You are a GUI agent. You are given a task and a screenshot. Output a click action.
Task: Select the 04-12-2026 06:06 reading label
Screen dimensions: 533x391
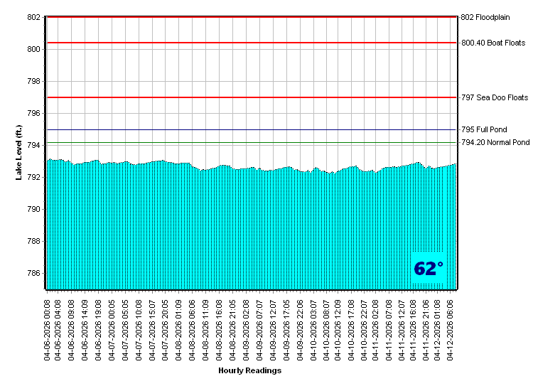click(x=449, y=328)
